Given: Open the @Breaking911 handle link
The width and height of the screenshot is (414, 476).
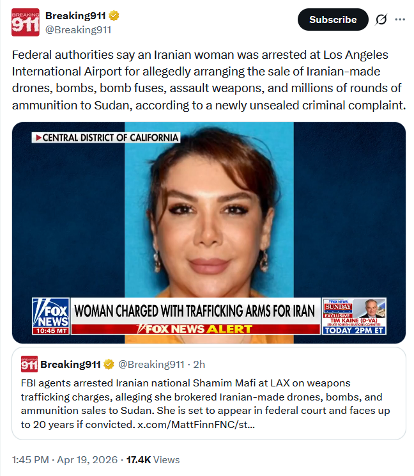Looking at the screenshot, I should 78,29.
